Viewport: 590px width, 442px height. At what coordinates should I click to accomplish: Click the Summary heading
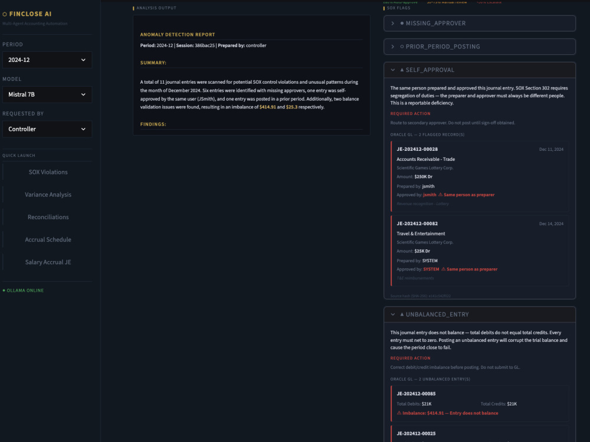tap(153, 63)
